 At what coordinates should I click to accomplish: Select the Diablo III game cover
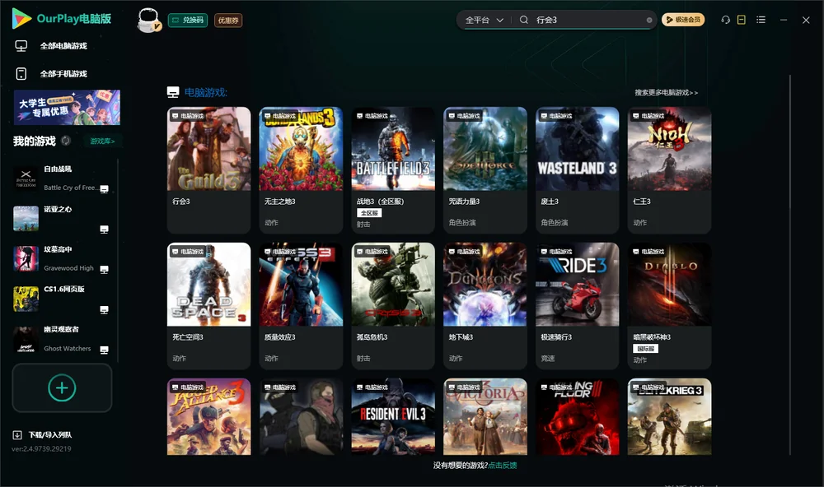coord(669,285)
